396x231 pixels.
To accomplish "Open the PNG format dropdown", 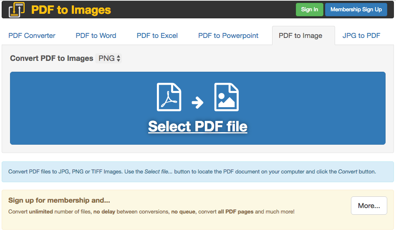I will click(x=108, y=58).
